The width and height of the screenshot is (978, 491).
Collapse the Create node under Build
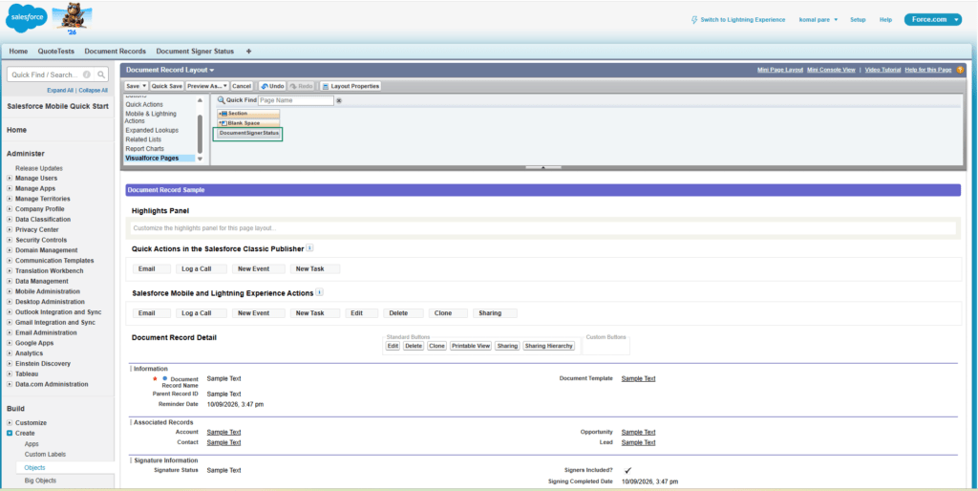click(10, 433)
